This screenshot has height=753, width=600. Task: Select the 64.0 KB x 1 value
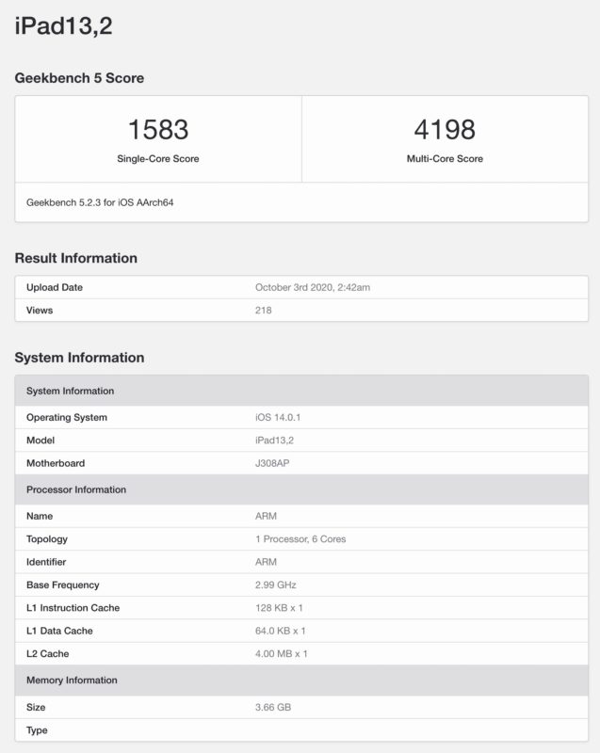(x=281, y=631)
